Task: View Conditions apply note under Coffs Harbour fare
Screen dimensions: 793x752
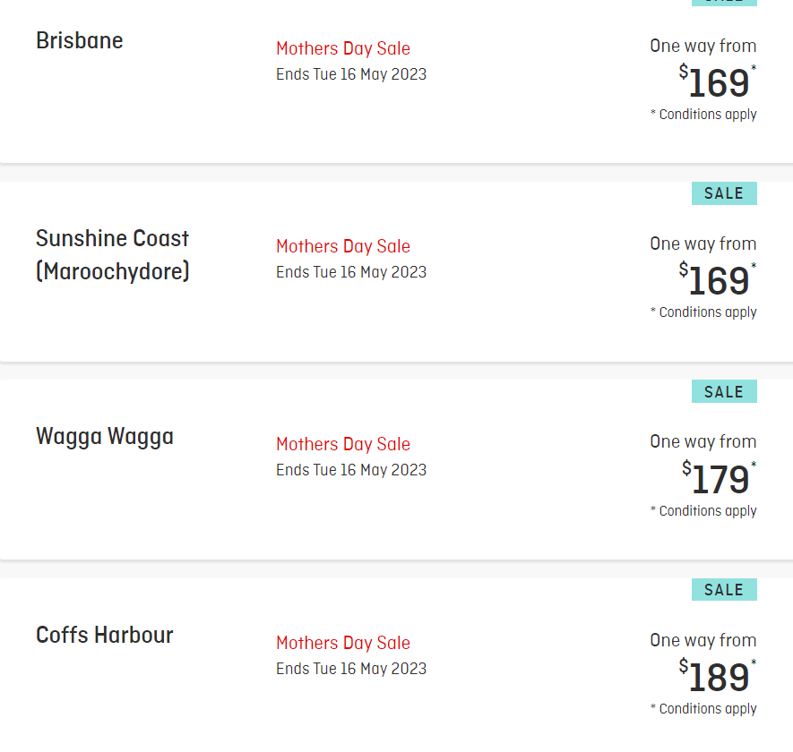Action: [703, 709]
